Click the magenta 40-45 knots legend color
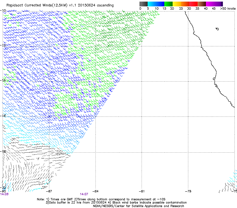This screenshot has width=237, height=208. [x=210, y=4]
